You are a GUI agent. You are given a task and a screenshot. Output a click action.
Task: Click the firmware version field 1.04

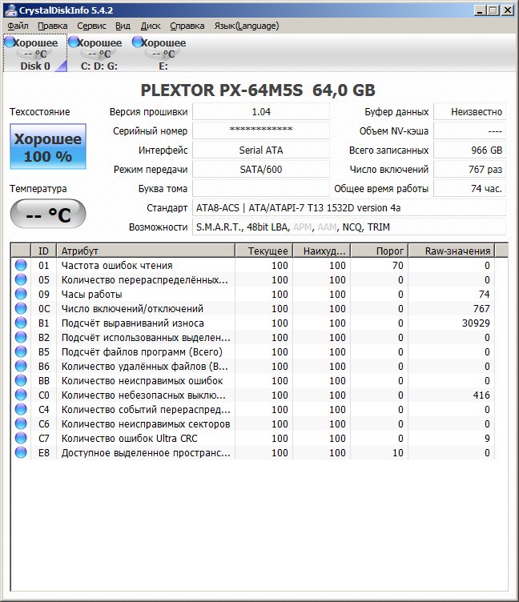[x=261, y=112]
